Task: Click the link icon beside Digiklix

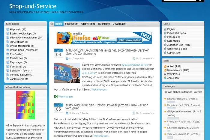Action: tap(165, 29)
